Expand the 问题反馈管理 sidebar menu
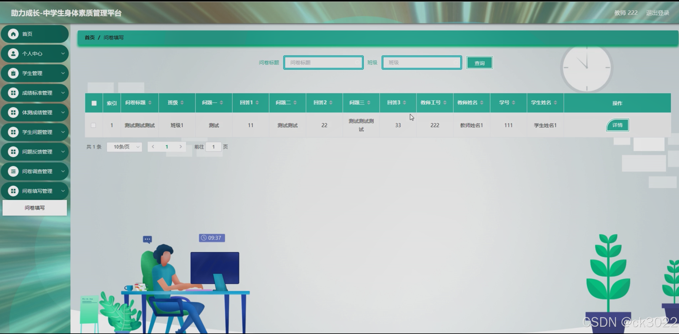The height and width of the screenshot is (334, 679). [37, 152]
